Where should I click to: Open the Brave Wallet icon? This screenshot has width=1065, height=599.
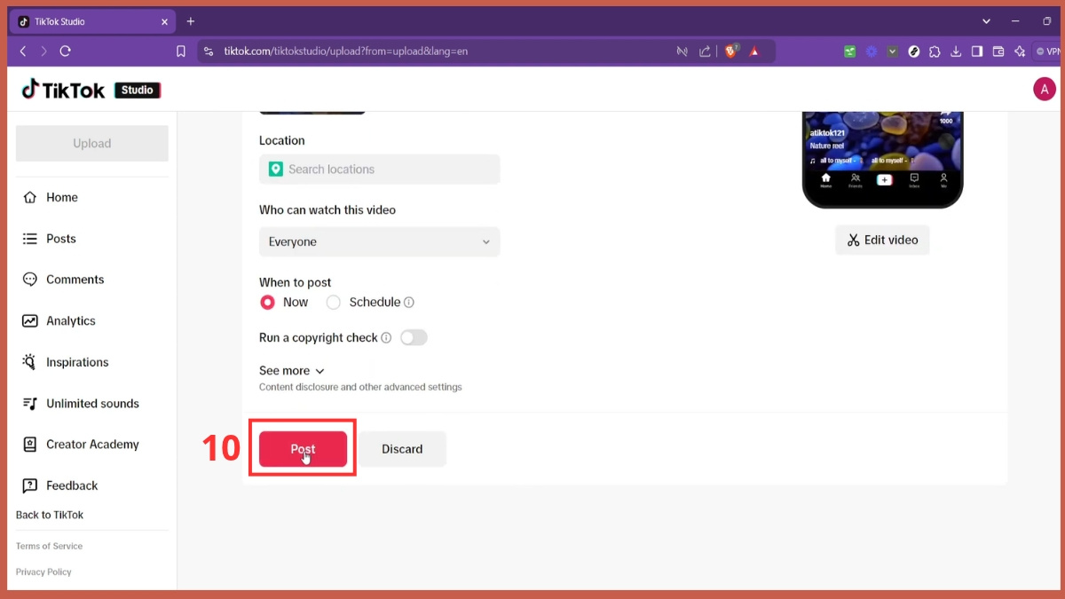point(998,51)
